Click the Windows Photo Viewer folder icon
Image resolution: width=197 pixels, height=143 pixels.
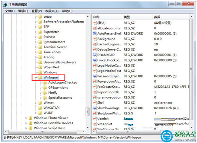(30, 118)
